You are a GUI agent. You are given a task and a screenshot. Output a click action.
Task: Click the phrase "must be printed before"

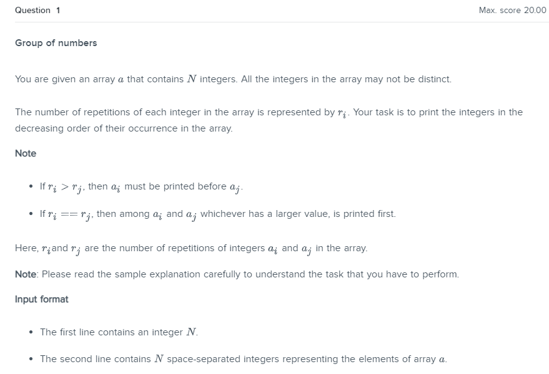pyautogui.click(x=176, y=186)
